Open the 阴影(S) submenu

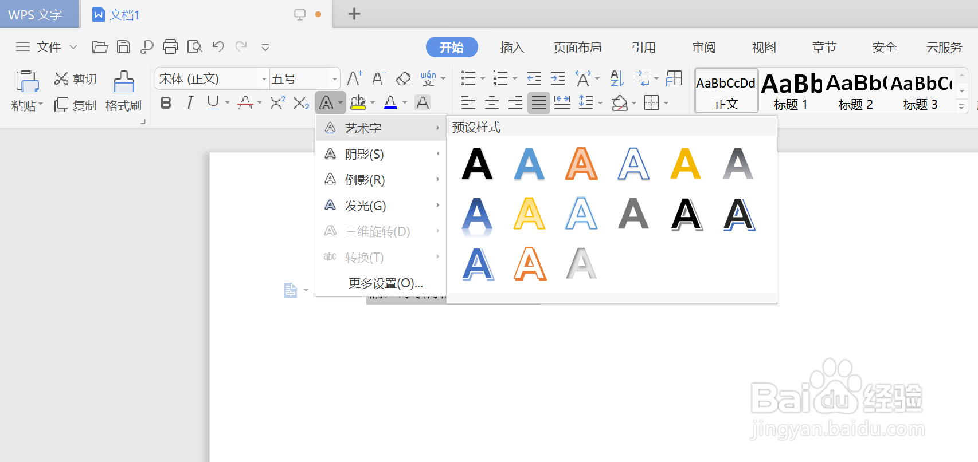coord(381,154)
